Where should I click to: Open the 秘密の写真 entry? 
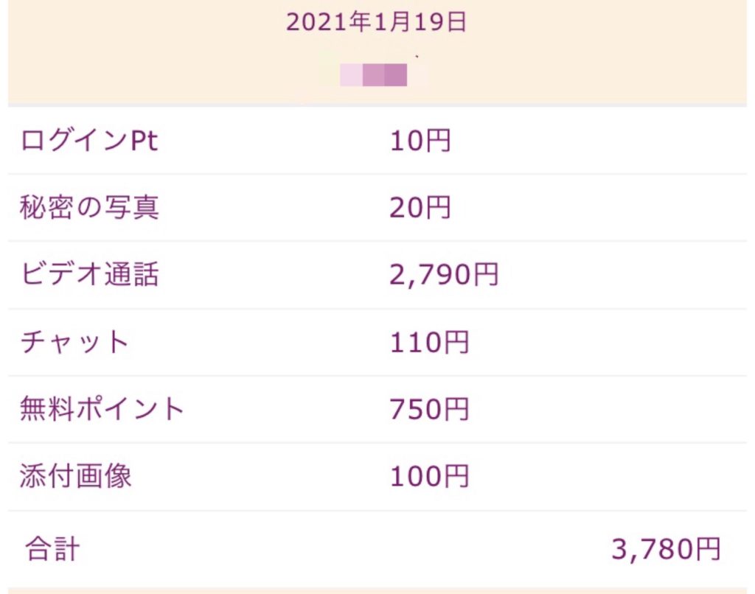point(89,208)
